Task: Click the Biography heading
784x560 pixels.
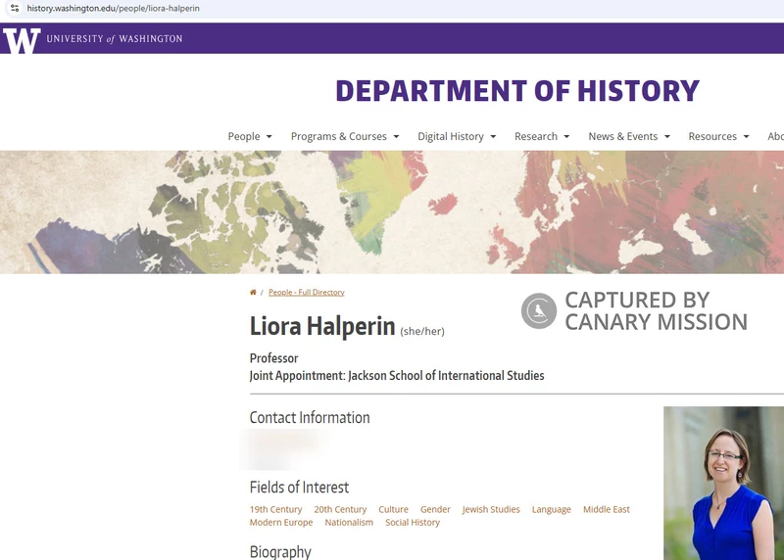Action: (x=280, y=552)
